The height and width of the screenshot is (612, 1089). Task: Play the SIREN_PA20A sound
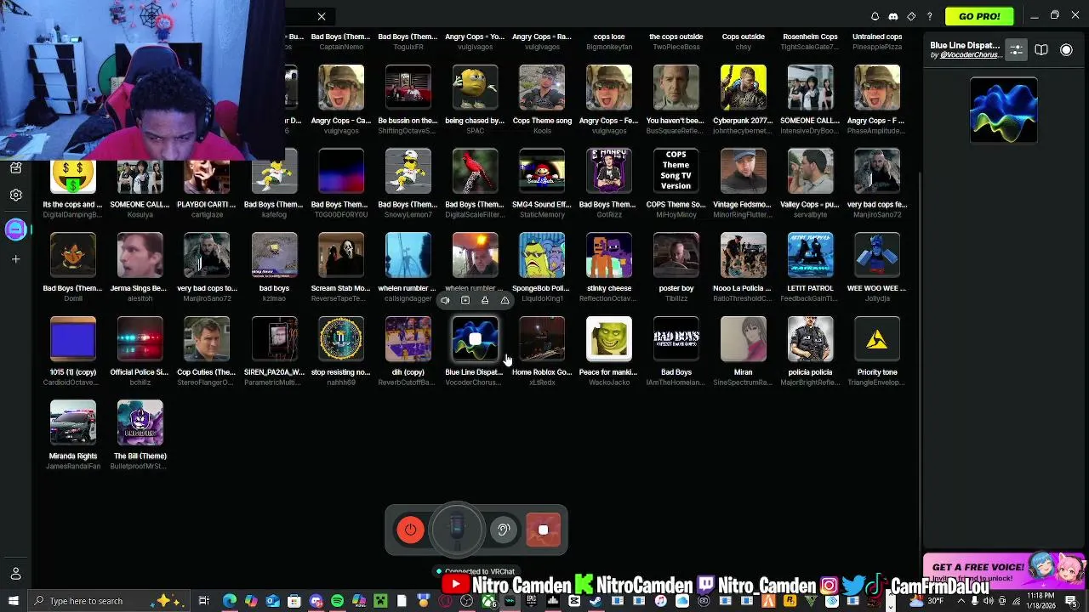coord(274,339)
